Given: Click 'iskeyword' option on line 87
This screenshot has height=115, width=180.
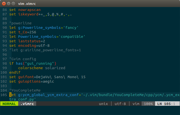Looking at the screenshot, I should (x=28, y=14).
